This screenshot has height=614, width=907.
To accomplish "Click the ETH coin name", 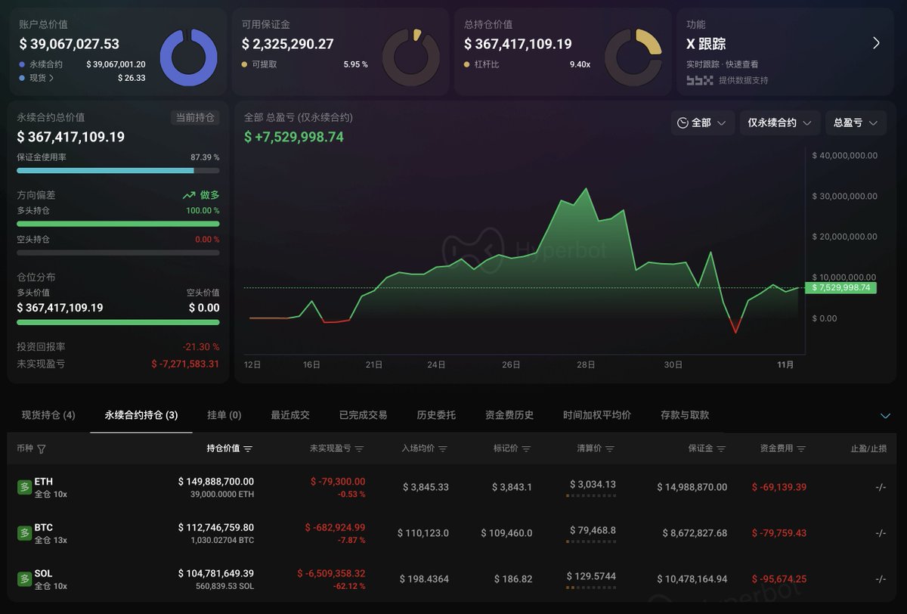I will tap(44, 482).
